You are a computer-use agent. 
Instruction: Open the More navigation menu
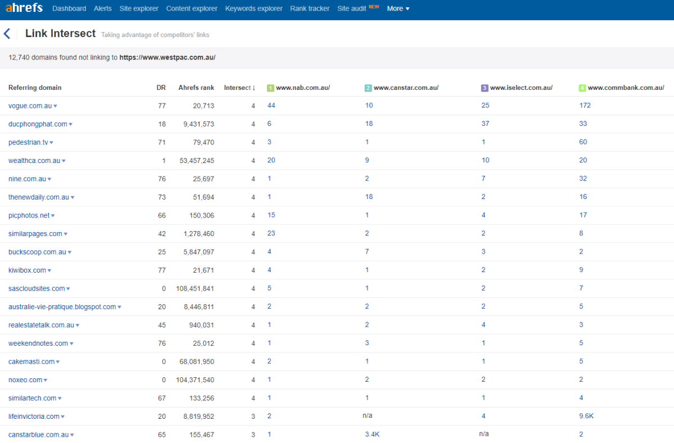click(398, 8)
